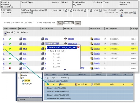Click the TFTP-UDP service icon in lower highlighted rule
The height and width of the screenshot is (103, 140).
coord(92,84)
